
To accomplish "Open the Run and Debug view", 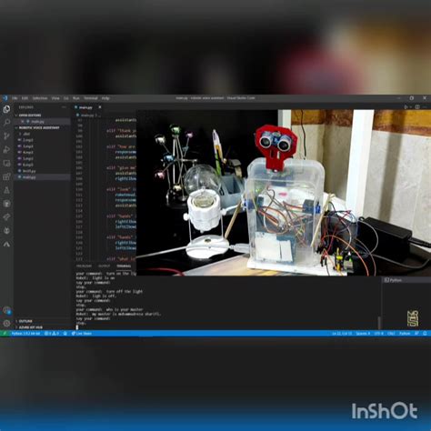I will pos(6,149).
